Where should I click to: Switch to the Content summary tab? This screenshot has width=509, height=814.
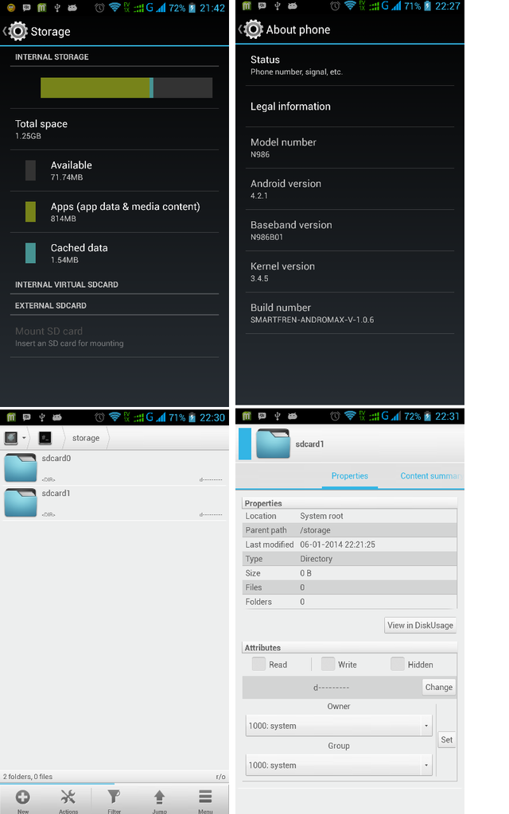click(429, 476)
